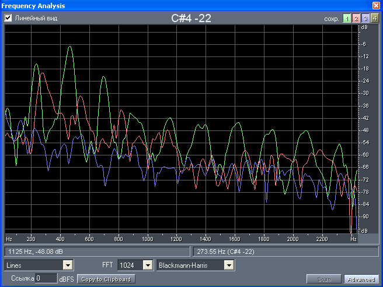Click the C#4 -22 note heading
The height and width of the screenshot is (287, 383).
[191, 18]
